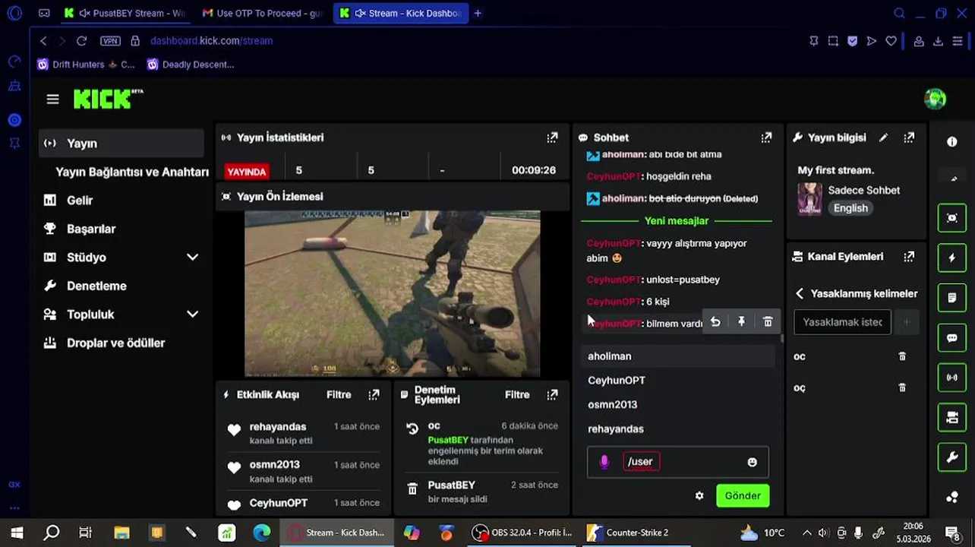Viewport: 975px width, 547px height.
Task: Open Deadly Descent bookmark
Action: (x=191, y=65)
